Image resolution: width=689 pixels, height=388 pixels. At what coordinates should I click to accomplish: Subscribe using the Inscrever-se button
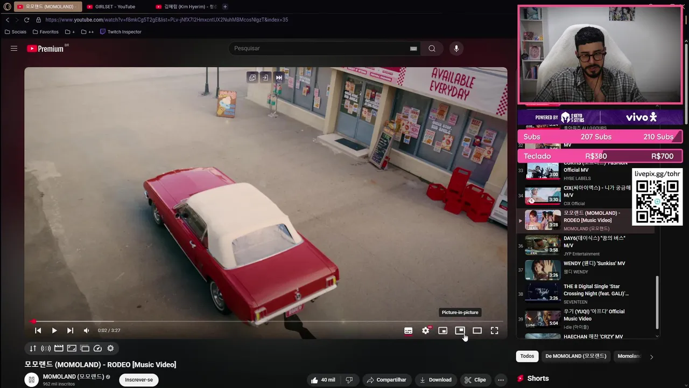[x=139, y=380]
